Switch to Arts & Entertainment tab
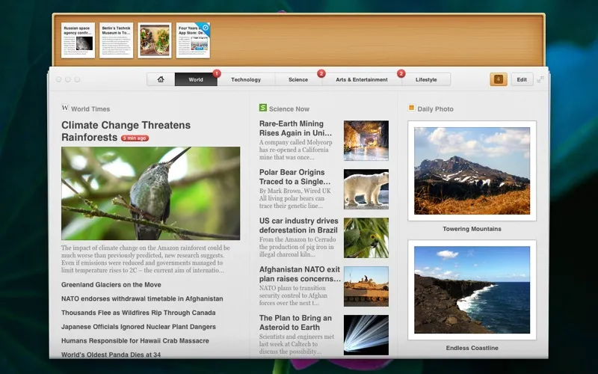 (361, 79)
